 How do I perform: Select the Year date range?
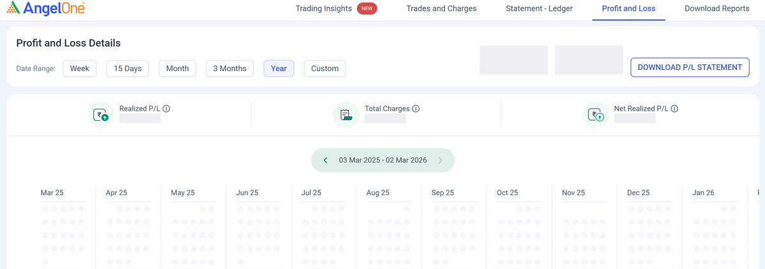(279, 68)
